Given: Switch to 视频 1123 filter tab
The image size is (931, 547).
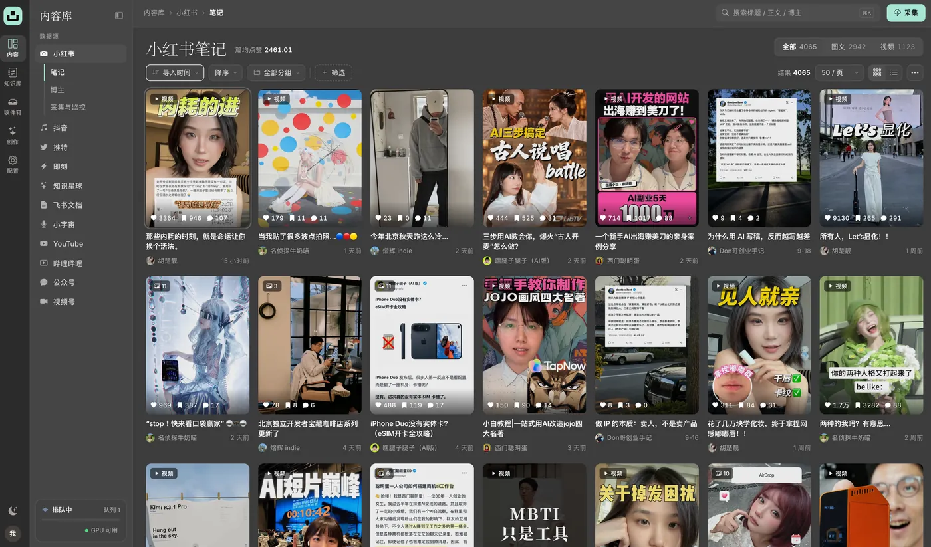Looking at the screenshot, I should (x=897, y=47).
